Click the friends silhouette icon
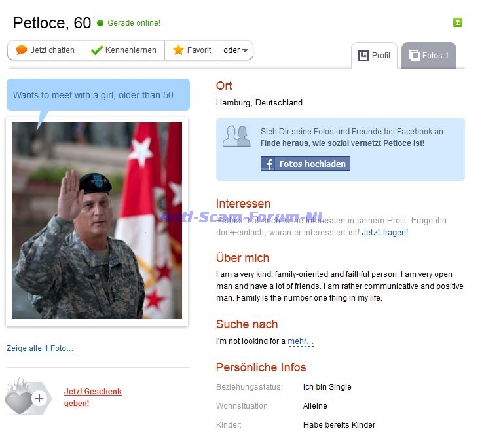 tap(236, 136)
